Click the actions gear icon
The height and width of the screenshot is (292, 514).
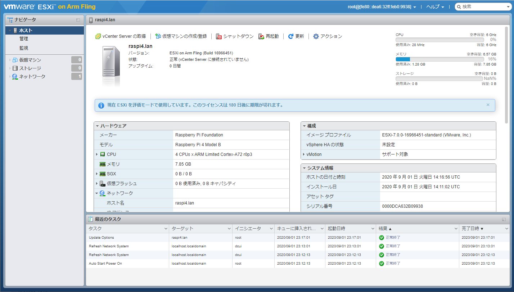(x=316, y=36)
